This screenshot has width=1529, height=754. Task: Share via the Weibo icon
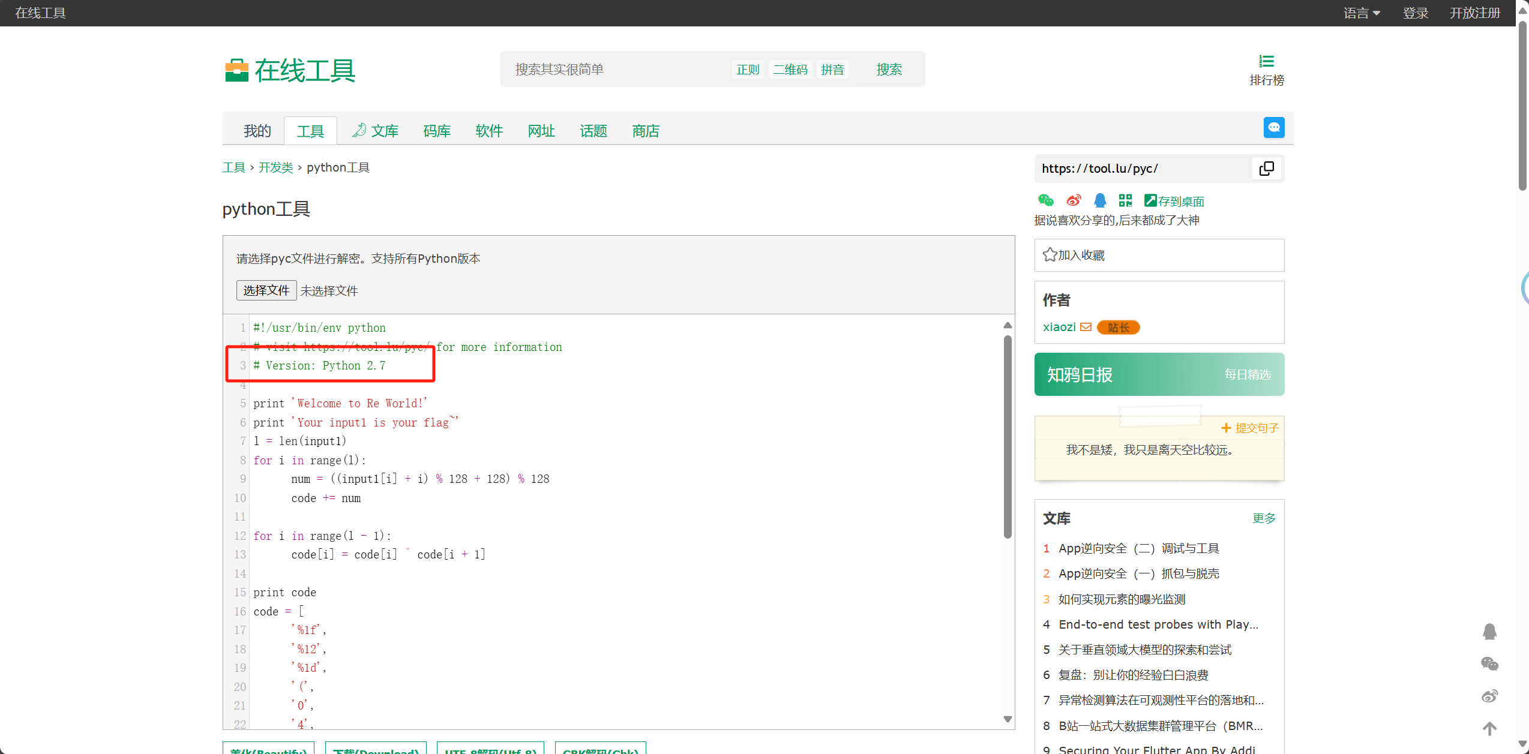1074,200
